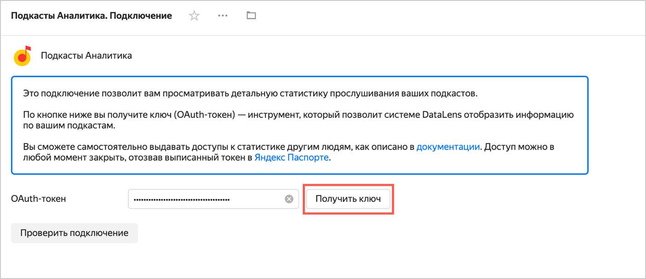Click the first paragraph about детальную статистику
Screen dimensions: 646x279
(x=250, y=94)
